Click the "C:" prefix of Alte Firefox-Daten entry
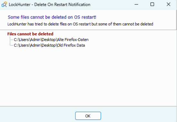 coord(16,40)
